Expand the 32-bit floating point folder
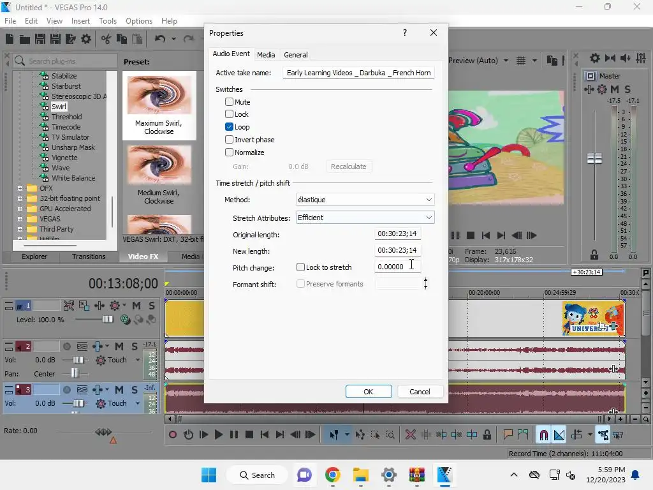653x490 pixels. (x=20, y=198)
